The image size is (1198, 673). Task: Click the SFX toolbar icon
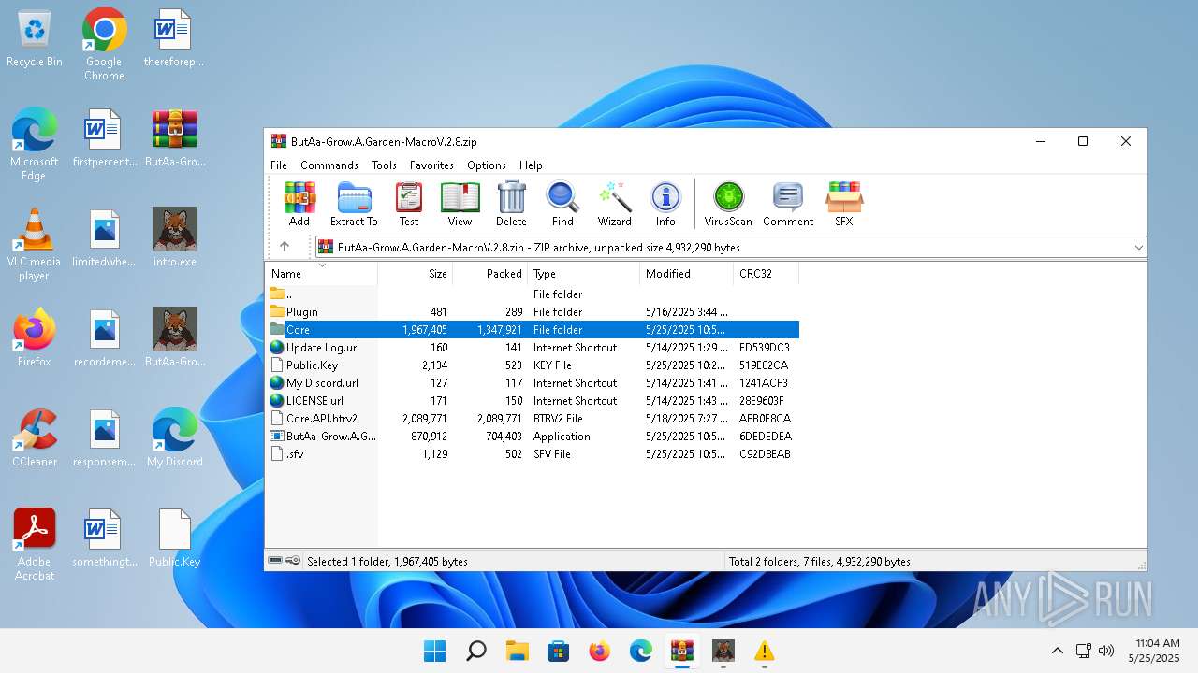[844, 204]
